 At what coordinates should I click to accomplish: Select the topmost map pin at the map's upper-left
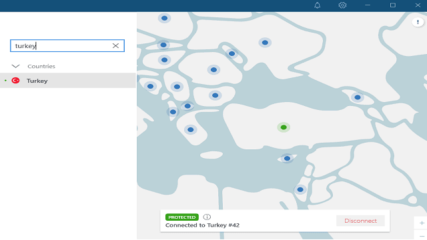pyautogui.click(x=165, y=18)
